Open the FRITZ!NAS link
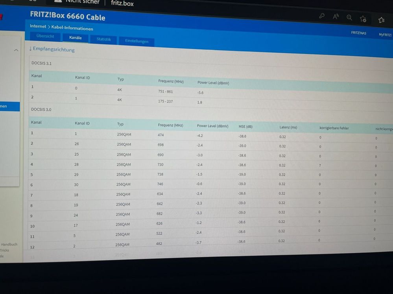 pos(358,33)
